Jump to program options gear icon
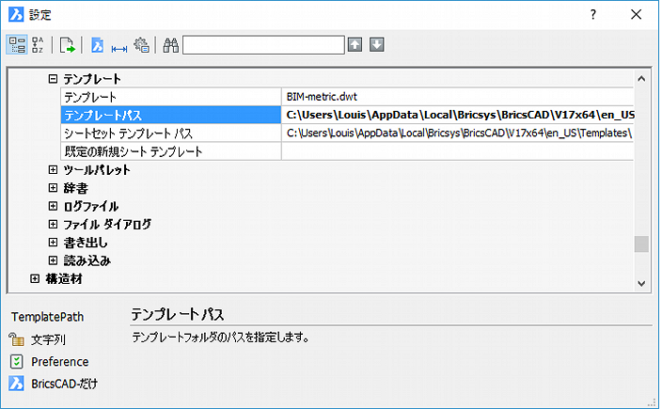662x409 pixels. pyautogui.click(x=141, y=45)
